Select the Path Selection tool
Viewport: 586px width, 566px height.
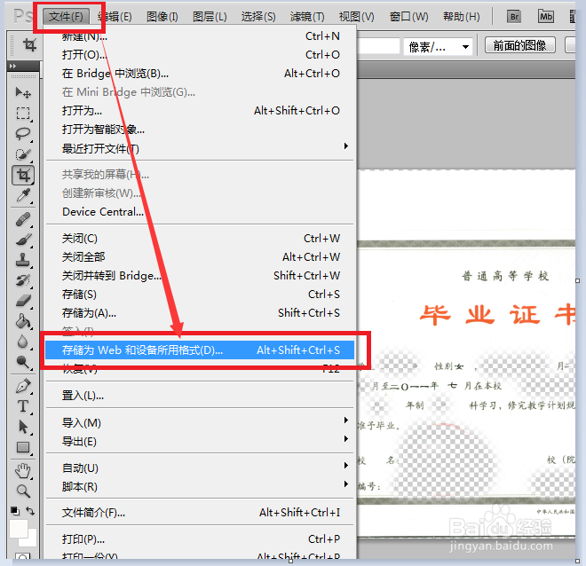23,427
